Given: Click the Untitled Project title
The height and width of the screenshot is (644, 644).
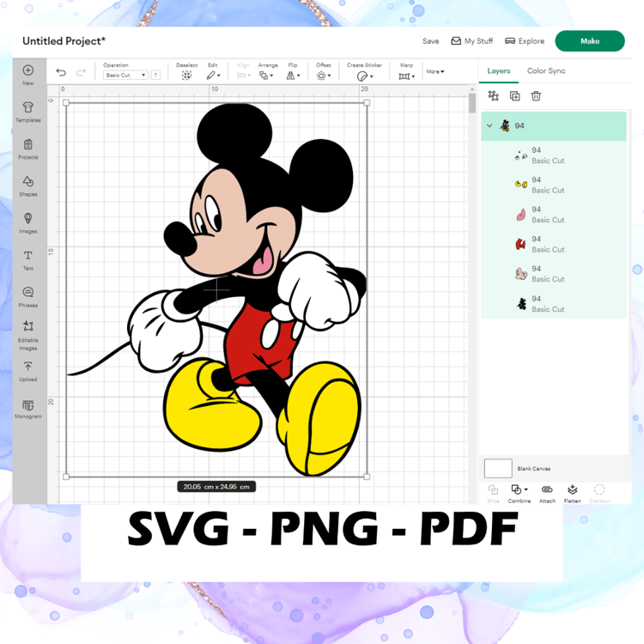Looking at the screenshot, I should pyautogui.click(x=64, y=41).
